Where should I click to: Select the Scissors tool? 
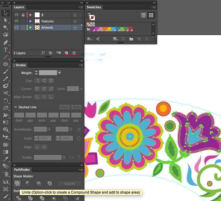coord(6,93)
